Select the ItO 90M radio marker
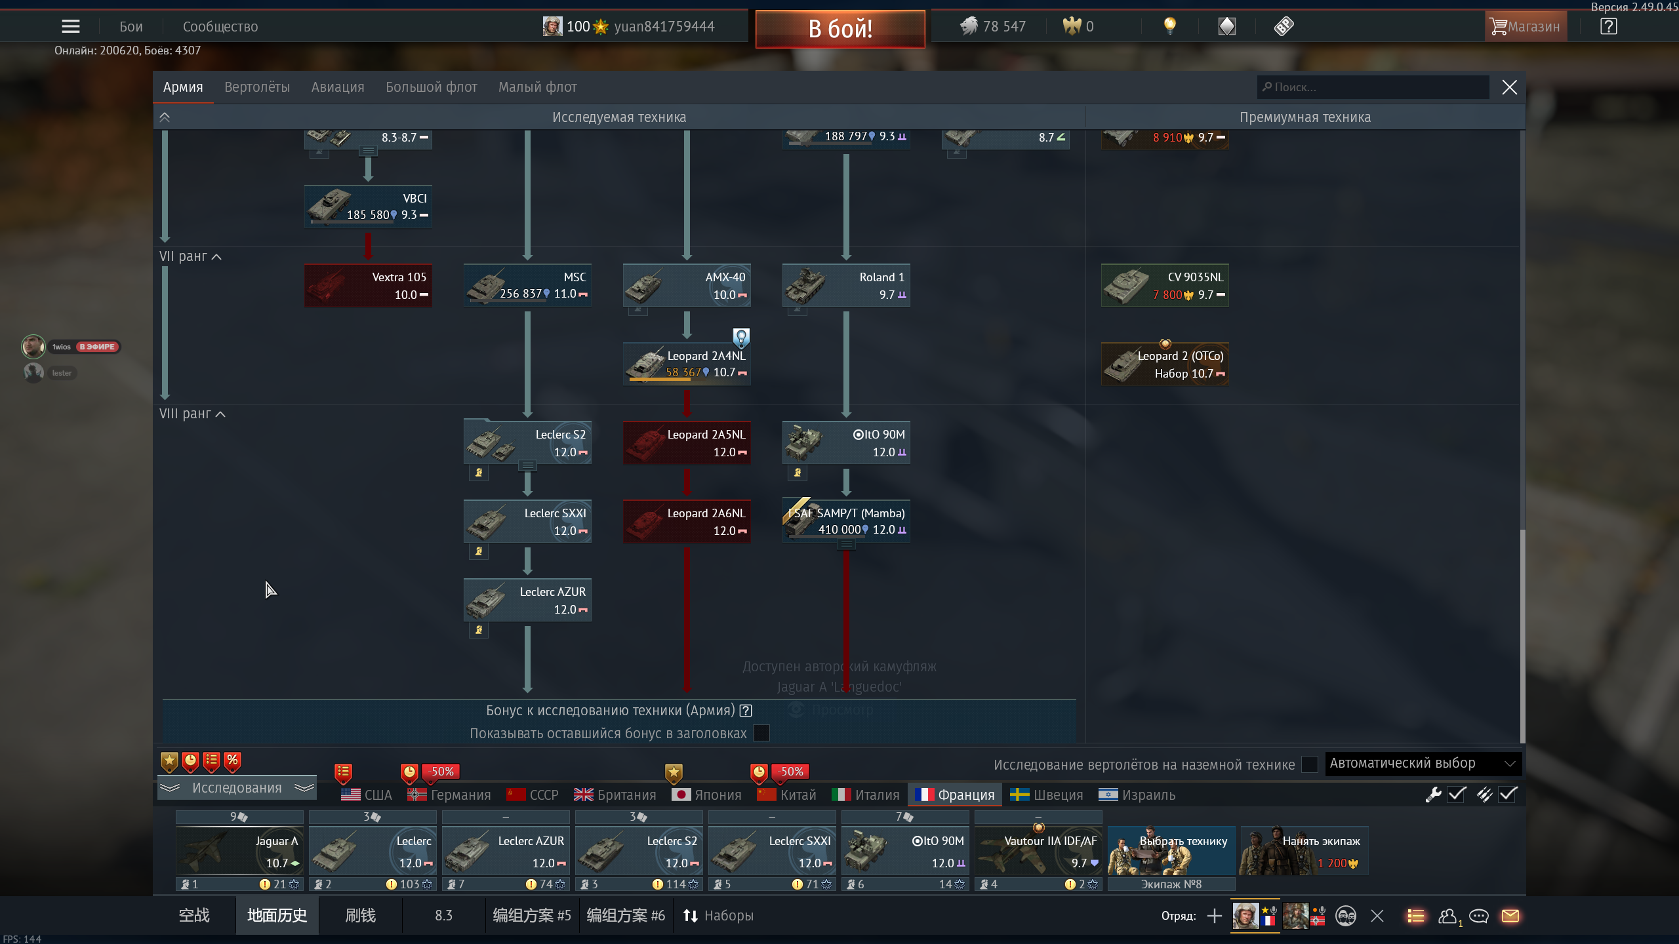 coord(858,435)
